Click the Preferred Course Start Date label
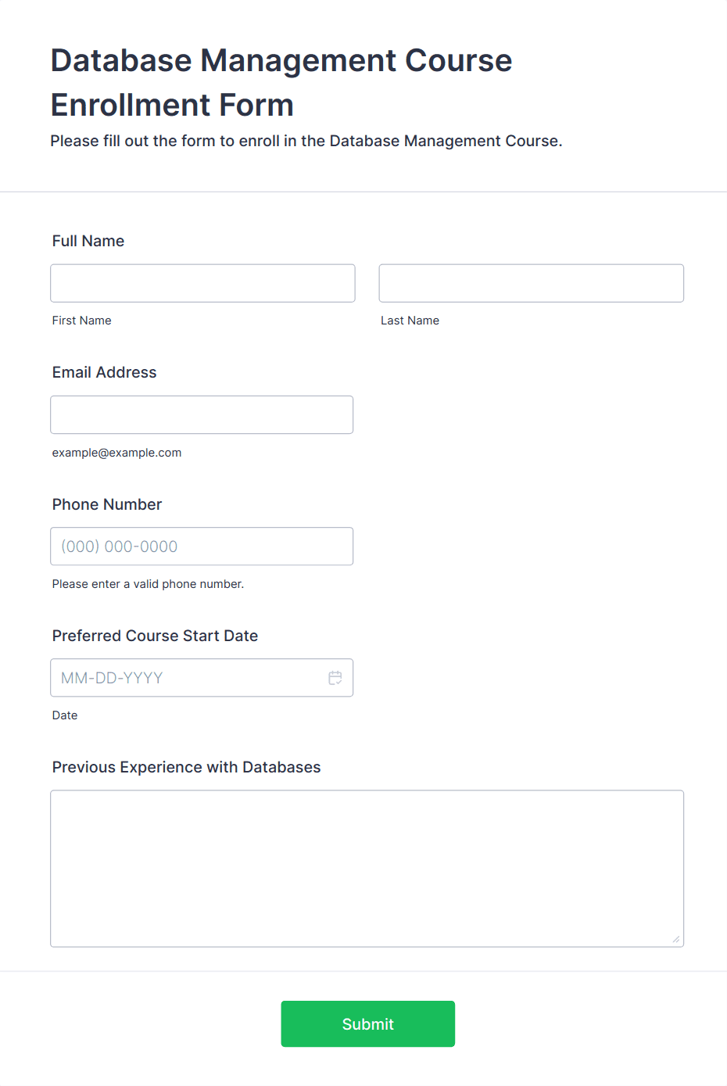The width and height of the screenshot is (727, 1086). 155,636
